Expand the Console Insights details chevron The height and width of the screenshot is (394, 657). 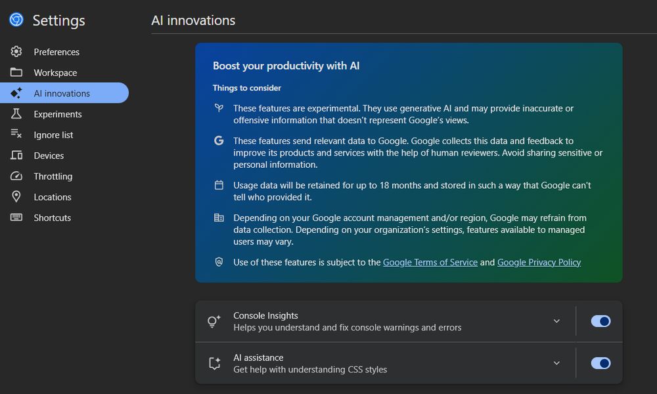point(556,321)
